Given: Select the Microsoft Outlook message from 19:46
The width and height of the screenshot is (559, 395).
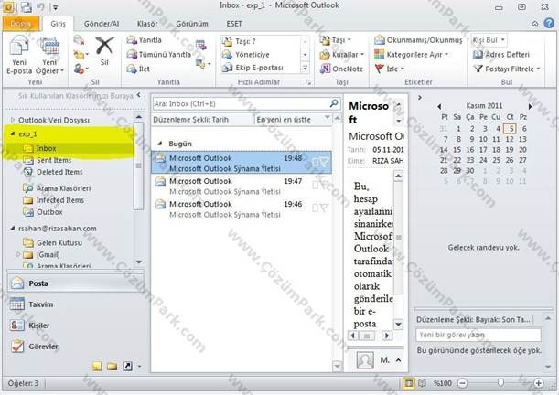Looking at the screenshot, I should point(242,209).
